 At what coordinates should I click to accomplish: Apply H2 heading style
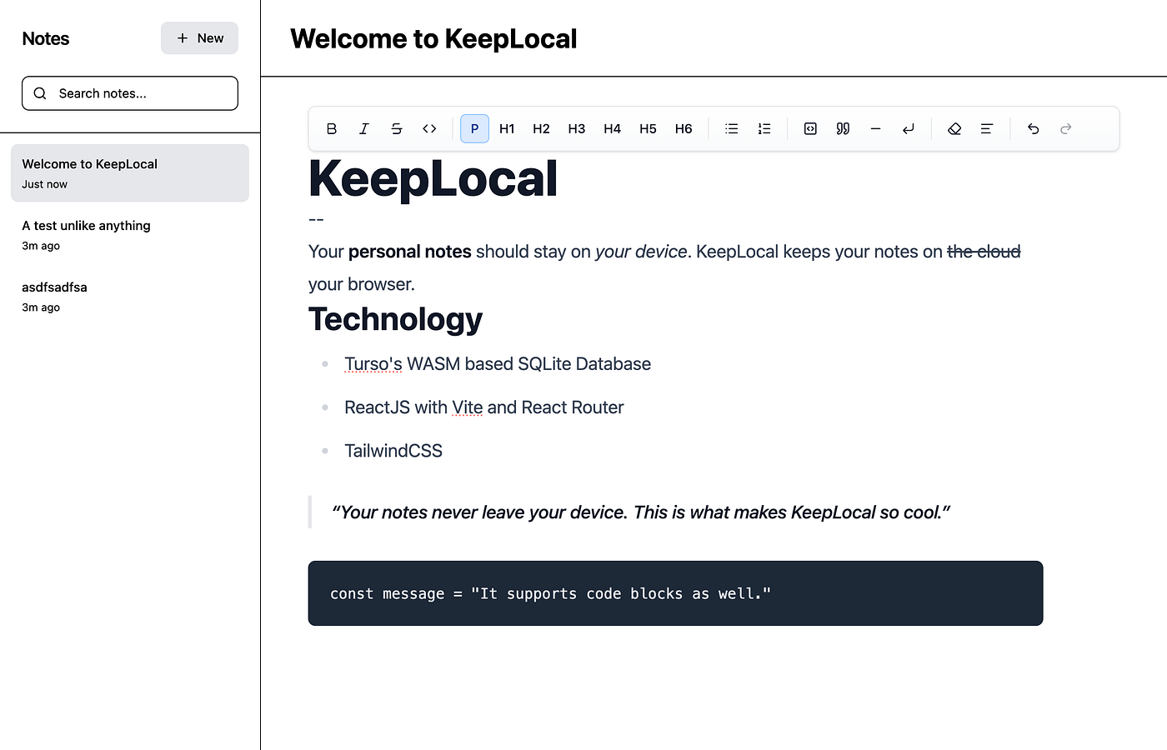(x=541, y=128)
